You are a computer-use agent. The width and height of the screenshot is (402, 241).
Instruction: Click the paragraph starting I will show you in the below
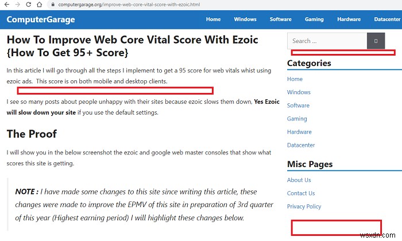[139, 158]
